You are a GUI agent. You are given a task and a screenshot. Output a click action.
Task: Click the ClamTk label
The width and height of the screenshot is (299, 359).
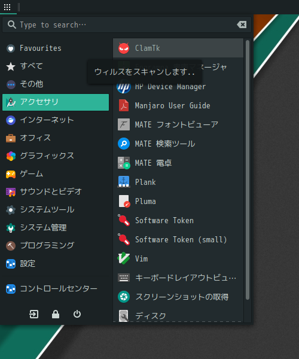[x=147, y=48]
